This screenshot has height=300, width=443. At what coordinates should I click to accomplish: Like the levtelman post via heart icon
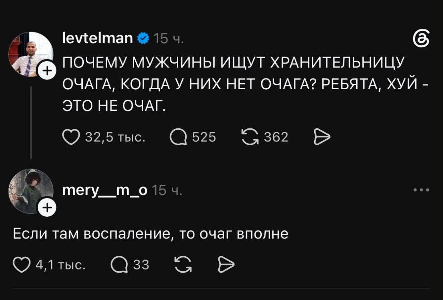(71, 138)
